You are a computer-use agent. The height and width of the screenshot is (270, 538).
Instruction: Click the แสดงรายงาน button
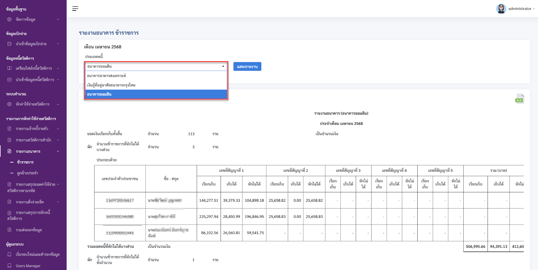point(247,67)
